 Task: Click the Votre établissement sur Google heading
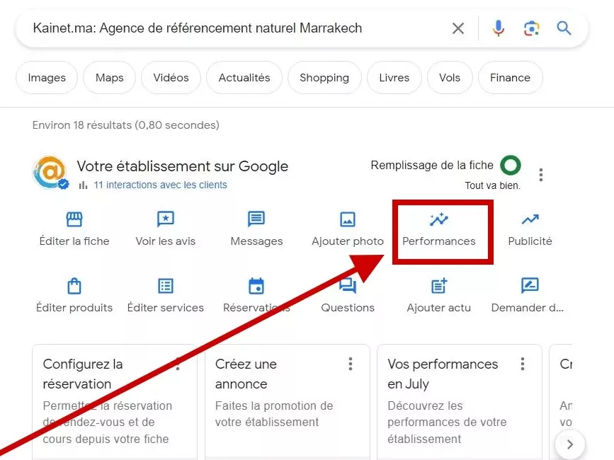(183, 166)
